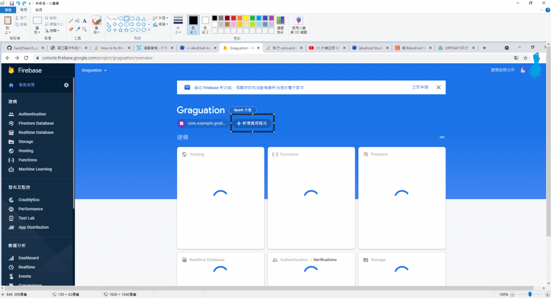Click the Redo arrow in Paint's title bar
The height and width of the screenshot is (298, 551).
pos(24,3)
